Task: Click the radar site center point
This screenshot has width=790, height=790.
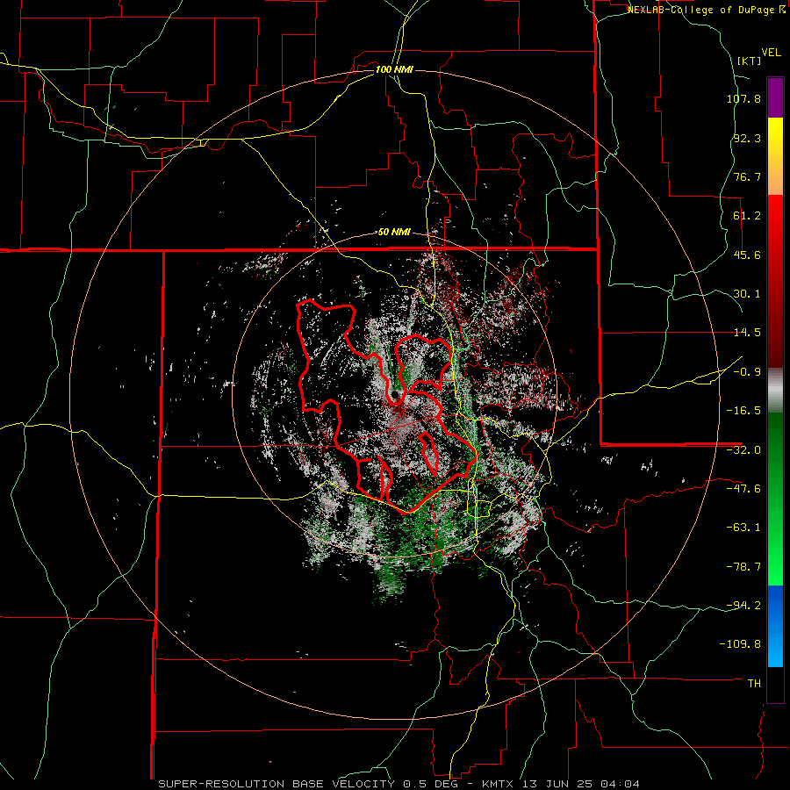Action: (394, 395)
